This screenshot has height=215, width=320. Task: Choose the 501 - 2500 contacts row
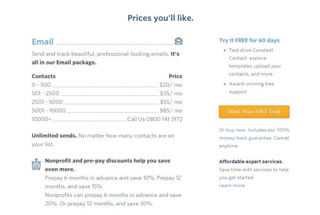[107, 93]
